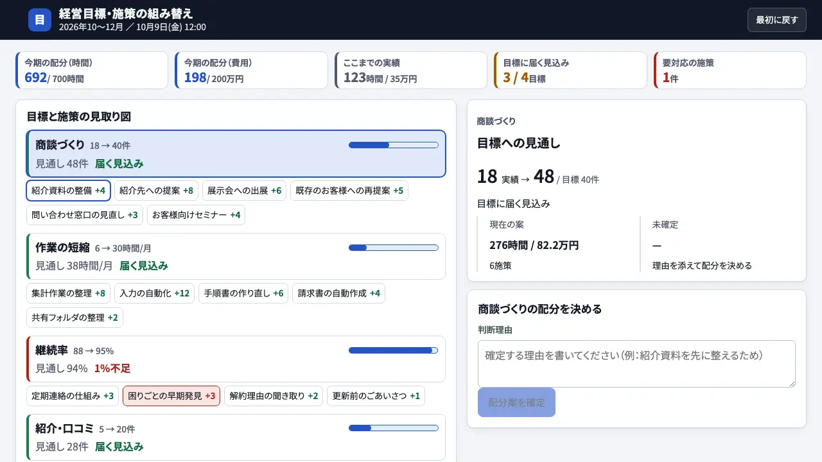822x462 pixels.
Task: Click the 商談づくりの配分を決める heading
Action: [x=540, y=309]
